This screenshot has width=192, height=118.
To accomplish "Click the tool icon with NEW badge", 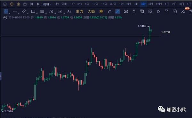I will (183, 11).
